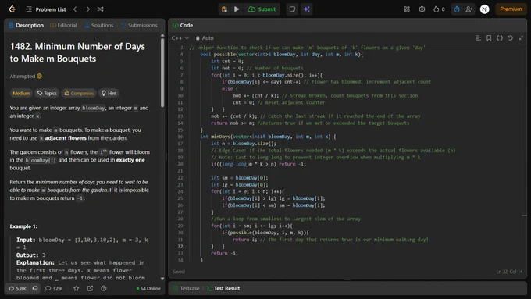The width and height of the screenshot is (531, 299).
Task: Click the scroll up arrow of description panel
Action: [x=162, y=35]
